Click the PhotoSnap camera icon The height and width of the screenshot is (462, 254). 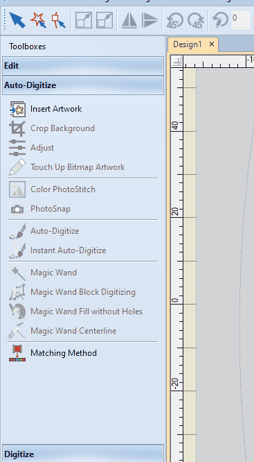point(17,209)
